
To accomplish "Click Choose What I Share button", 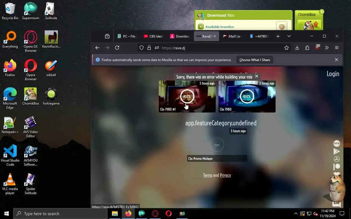I will [255, 60].
